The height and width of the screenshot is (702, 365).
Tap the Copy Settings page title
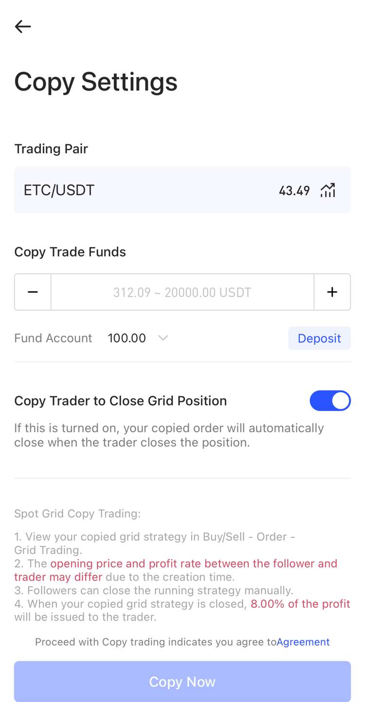(x=96, y=82)
